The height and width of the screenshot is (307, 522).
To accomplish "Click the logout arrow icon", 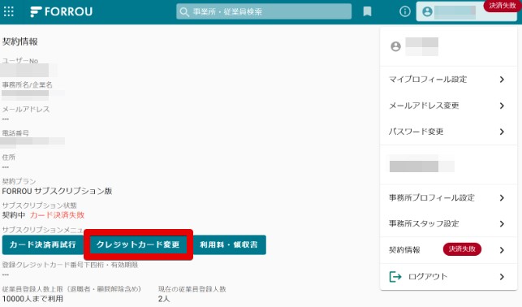I will click(395, 276).
